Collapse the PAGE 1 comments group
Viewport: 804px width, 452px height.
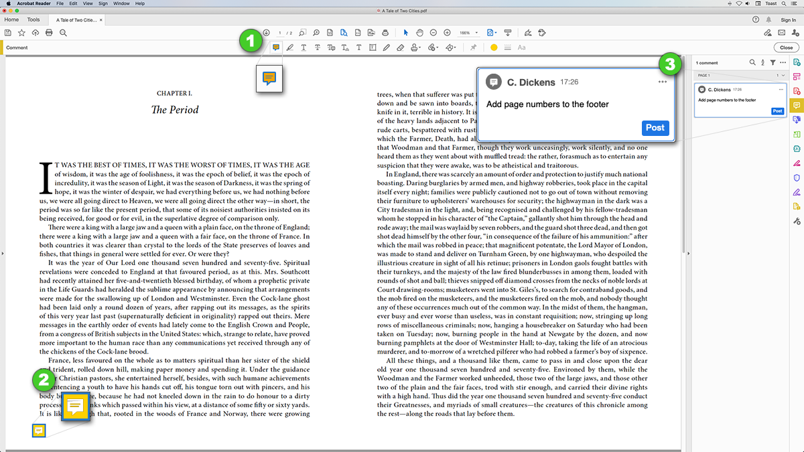coord(783,75)
